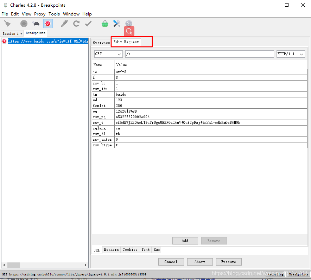The width and height of the screenshot is (311, 280).
Task: Click the rsv_idx parameter name cell
Action: [103, 89]
